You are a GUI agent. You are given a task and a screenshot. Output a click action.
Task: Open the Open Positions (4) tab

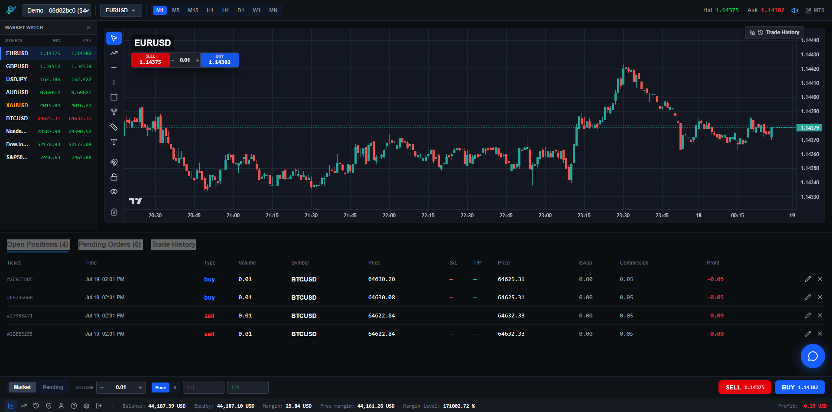point(38,245)
